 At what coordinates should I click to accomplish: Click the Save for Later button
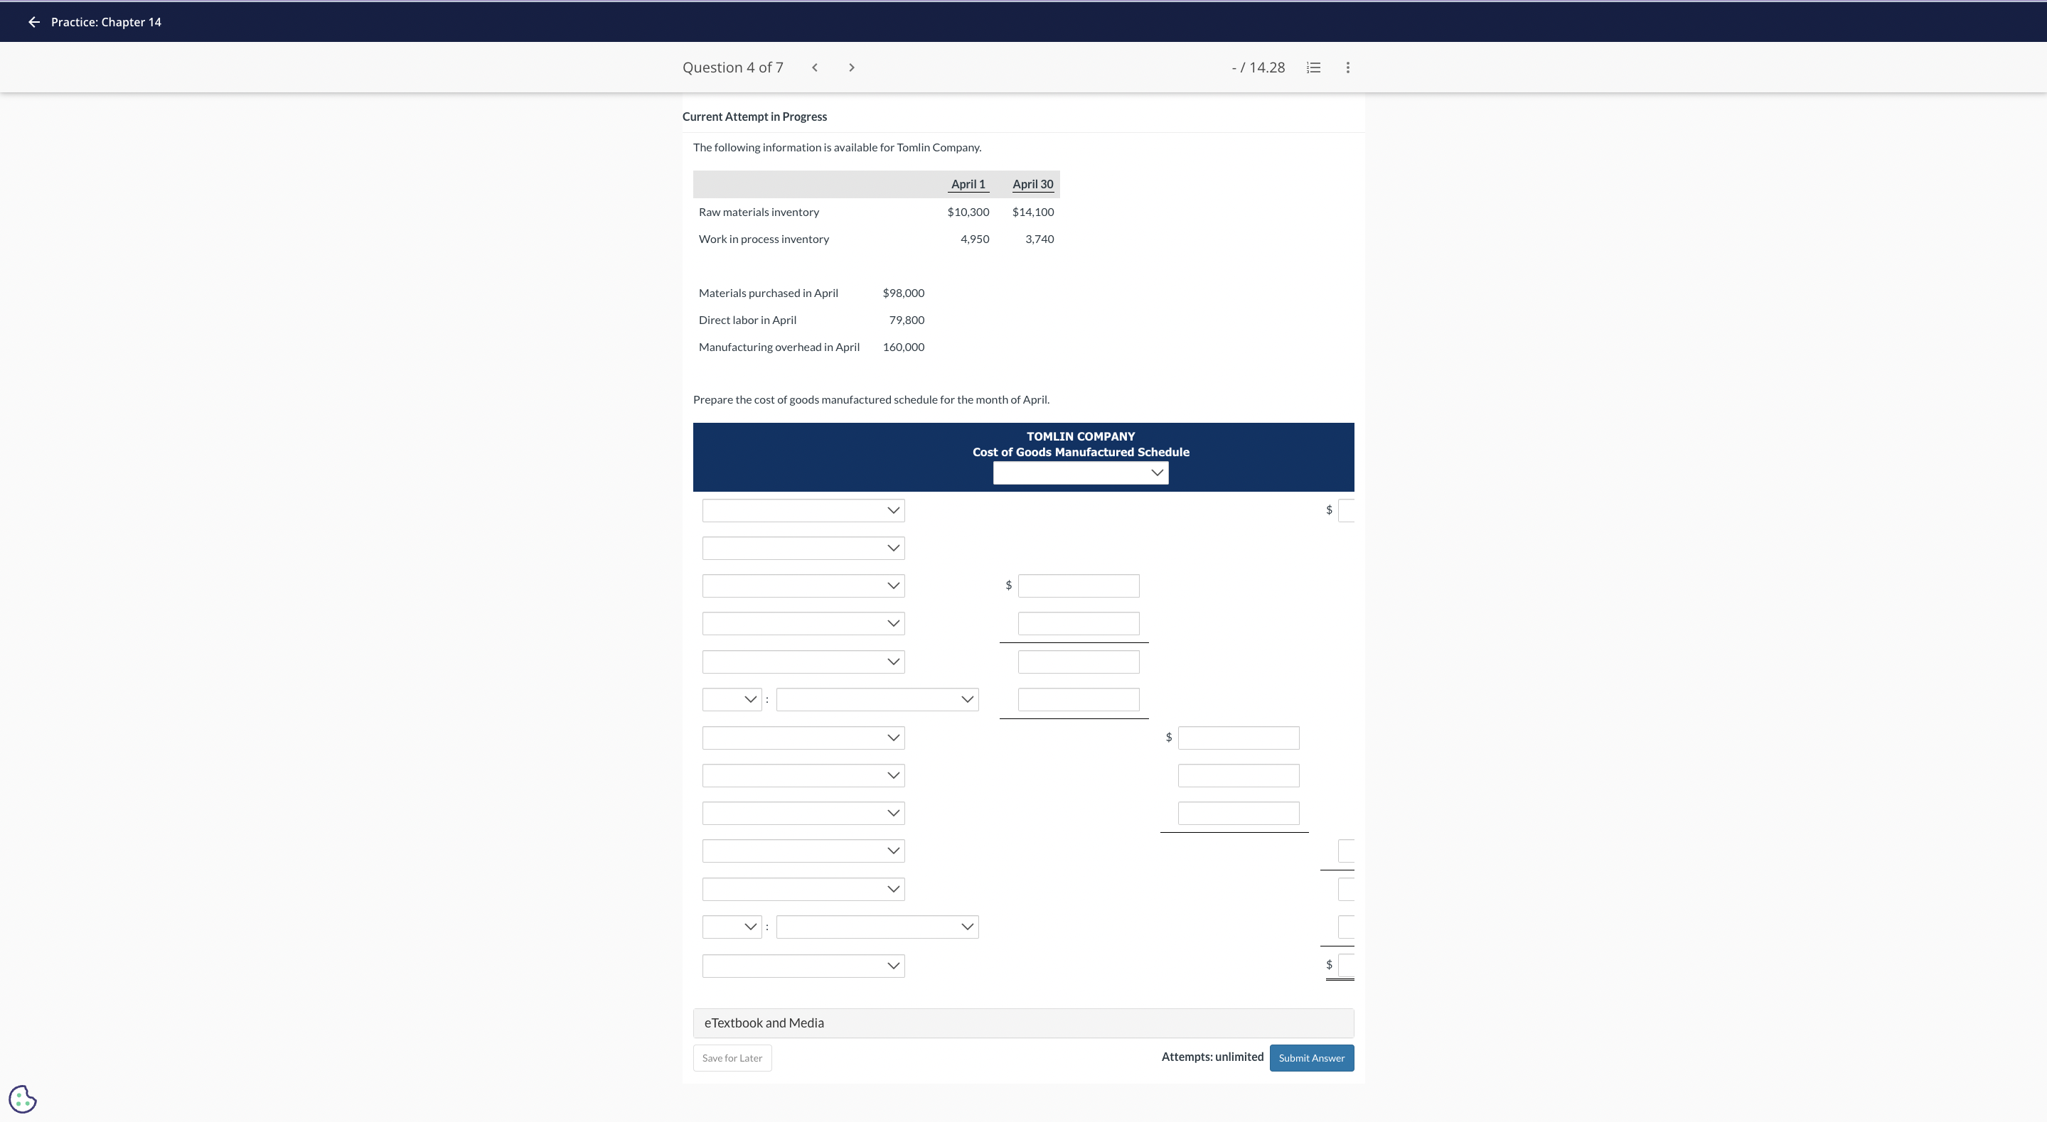732,1057
